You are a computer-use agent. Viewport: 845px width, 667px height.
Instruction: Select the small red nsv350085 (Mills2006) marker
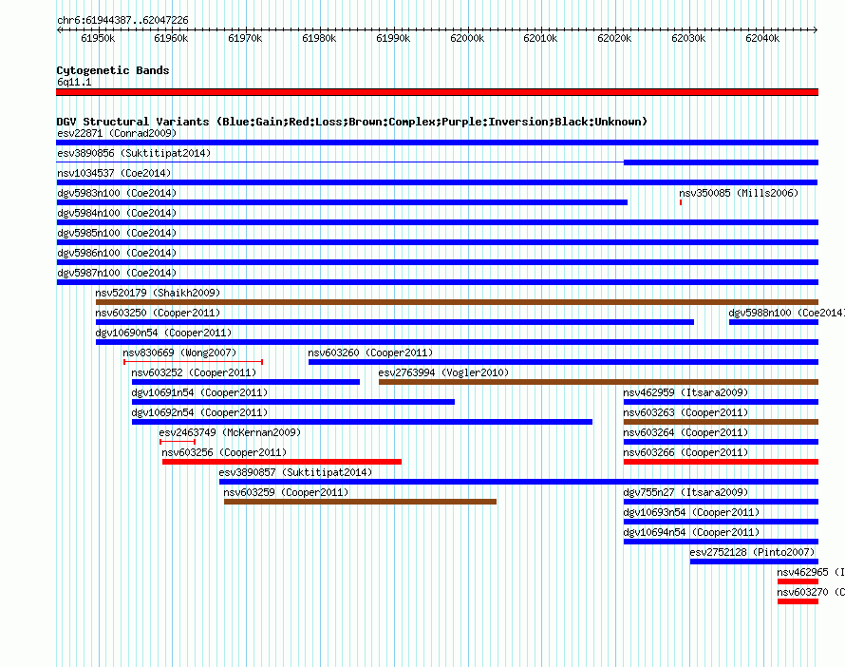tap(681, 202)
